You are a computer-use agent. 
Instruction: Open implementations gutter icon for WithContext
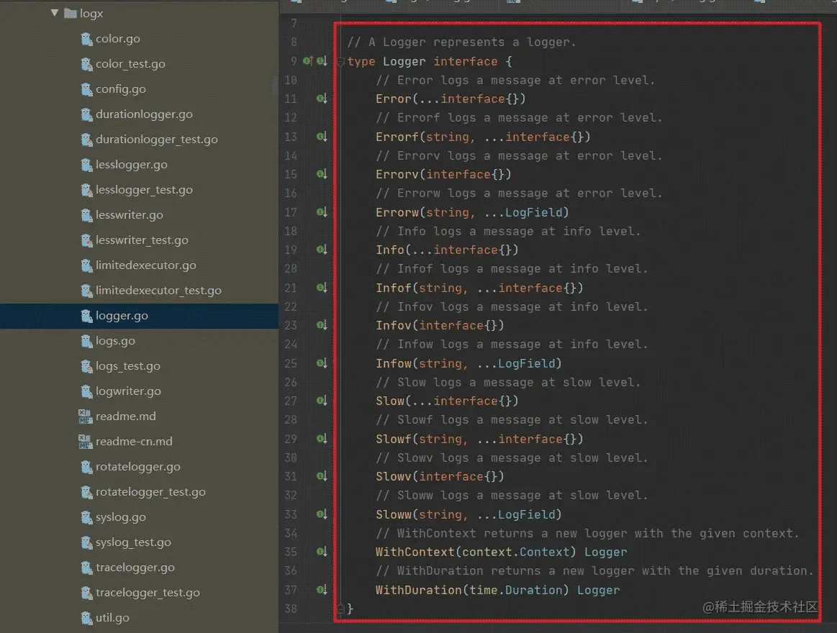coord(322,552)
